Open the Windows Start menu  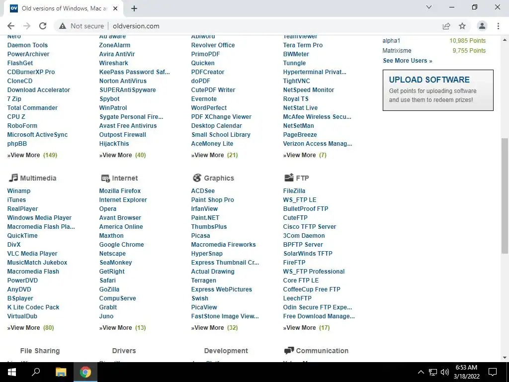12,372
